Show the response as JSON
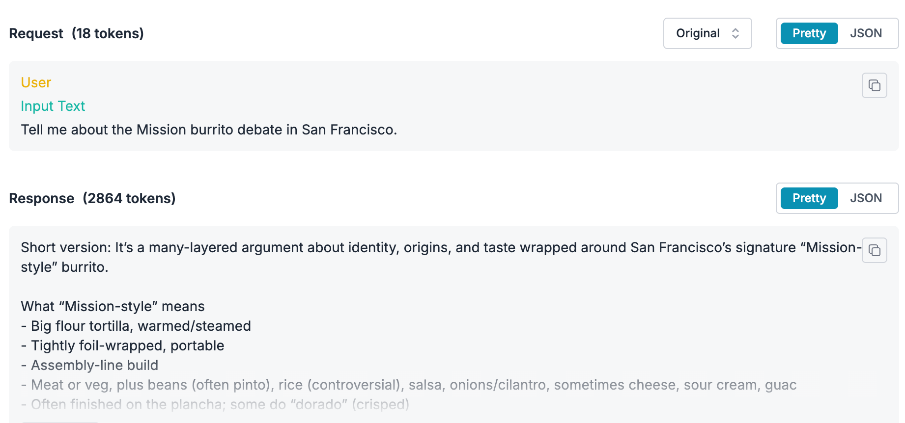This screenshot has height=423, width=905. pos(866,198)
